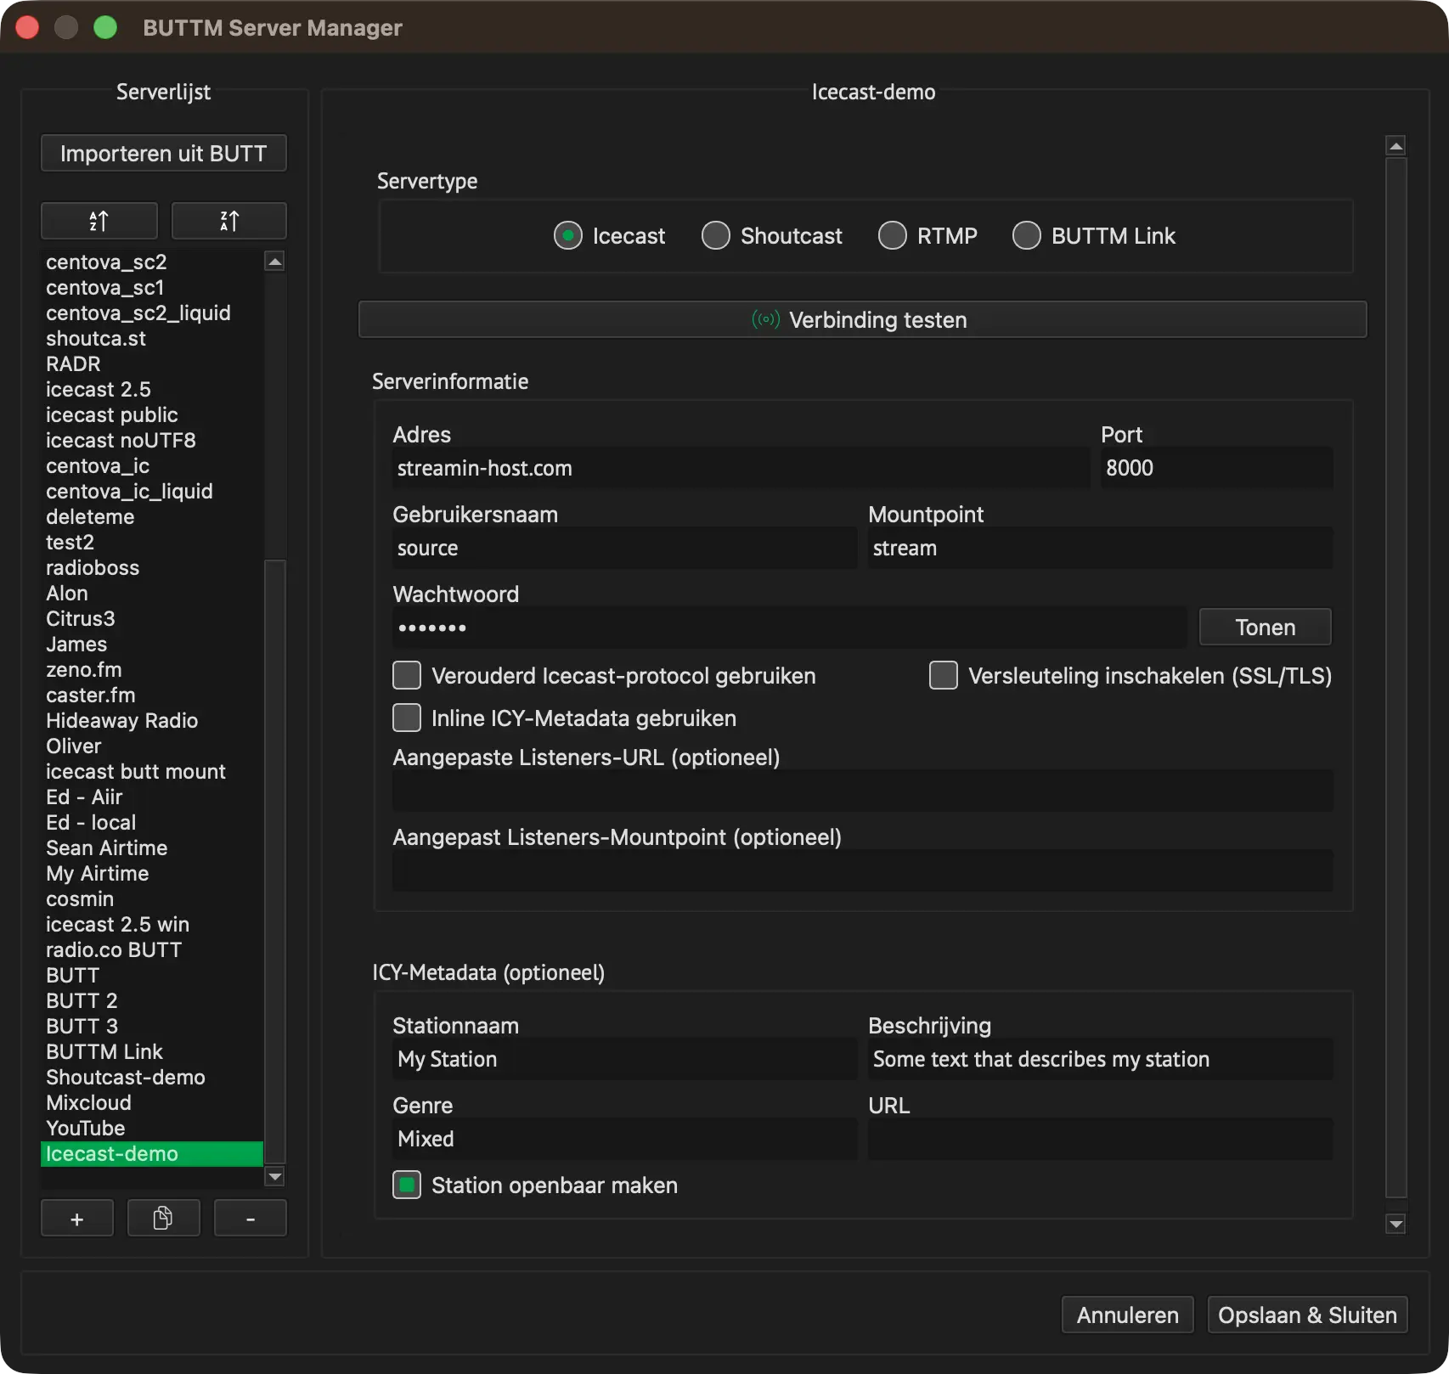Click the Mountpoint text field
The image size is (1449, 1374).
(x=1101, y=548)
